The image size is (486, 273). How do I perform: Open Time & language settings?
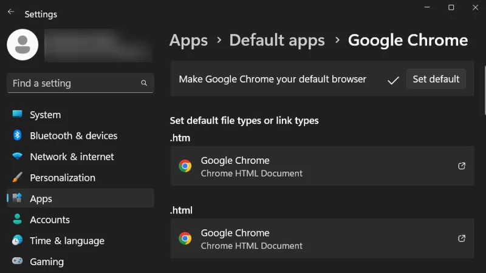80,240
